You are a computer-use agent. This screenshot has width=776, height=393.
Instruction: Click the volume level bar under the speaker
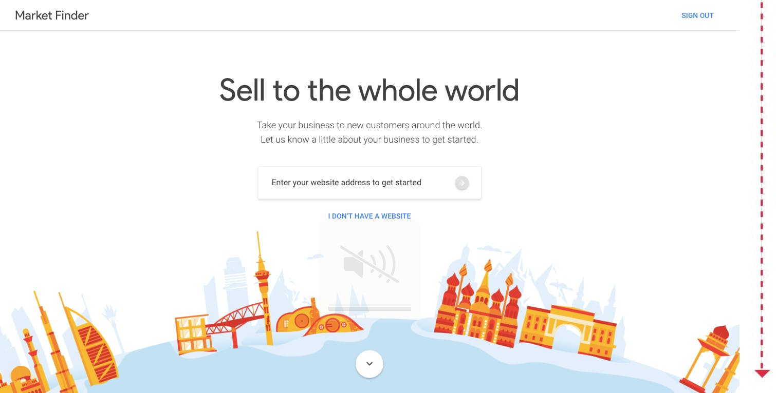point(369,309)
